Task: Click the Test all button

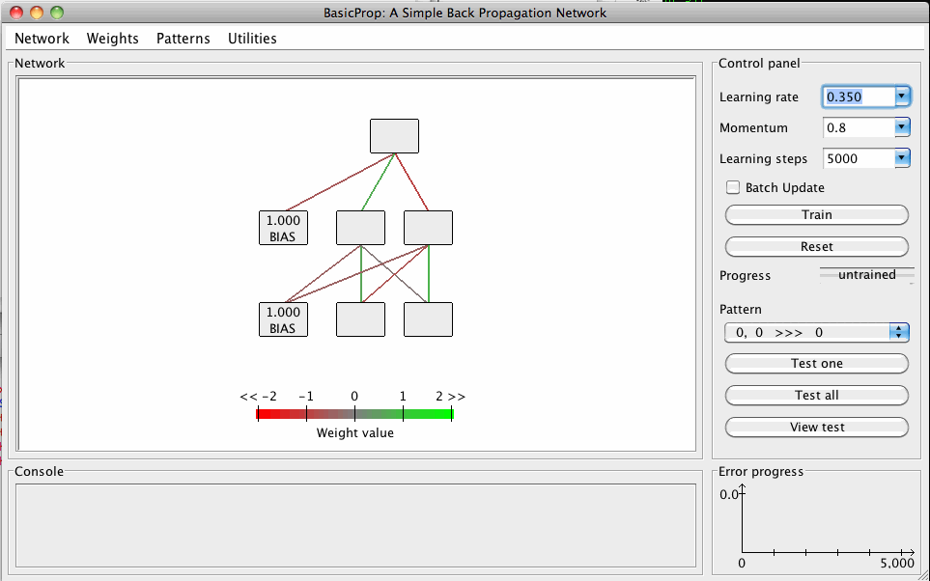Action: (816, 395)
